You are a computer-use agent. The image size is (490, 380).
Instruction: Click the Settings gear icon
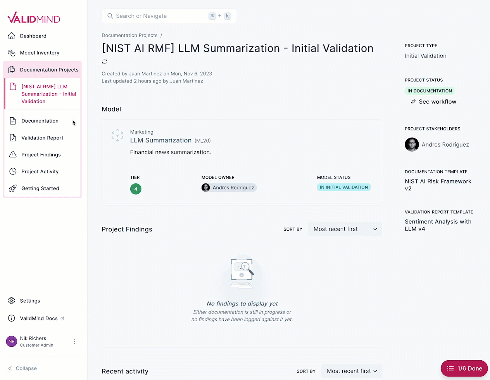(x=12, y=301)
